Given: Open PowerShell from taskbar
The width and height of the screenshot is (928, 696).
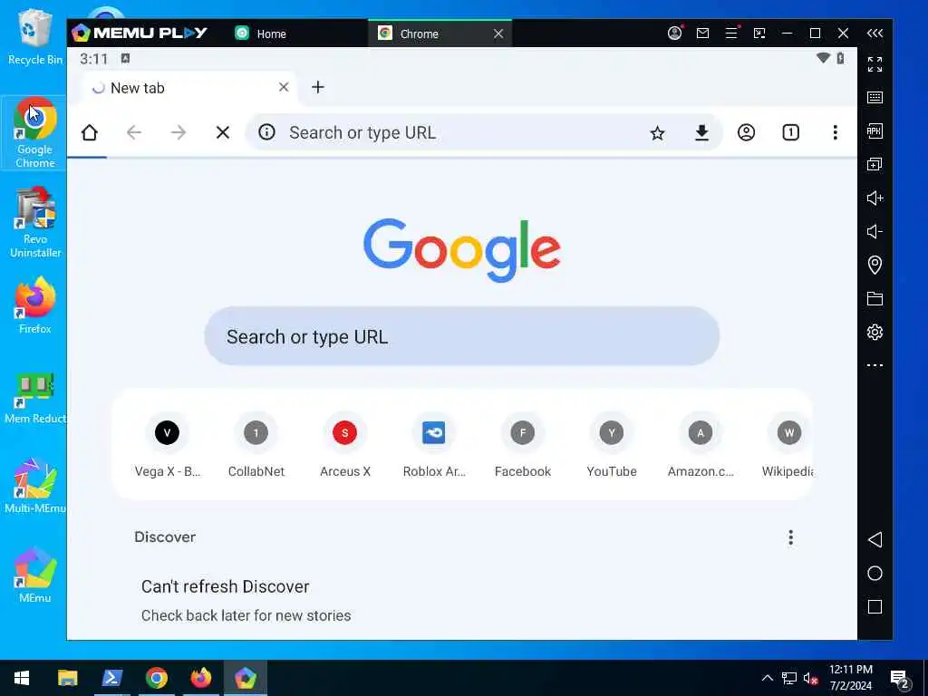Looking at the screenshot, I should coord(111,678).
